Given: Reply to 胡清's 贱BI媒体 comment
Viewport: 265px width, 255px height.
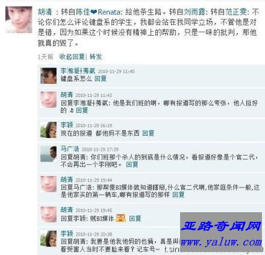Looking at the screenshot, I should click(x=135, y=218).
